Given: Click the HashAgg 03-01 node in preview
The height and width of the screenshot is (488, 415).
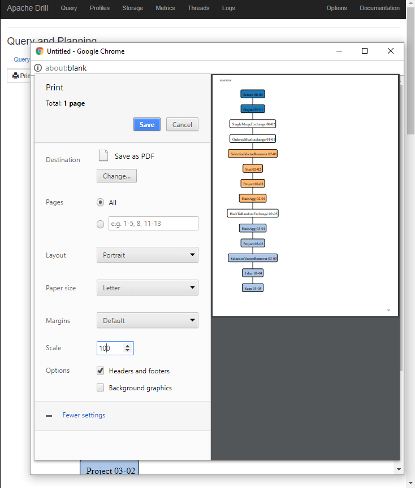Looking at the screenshot, I should click(253, 228).
